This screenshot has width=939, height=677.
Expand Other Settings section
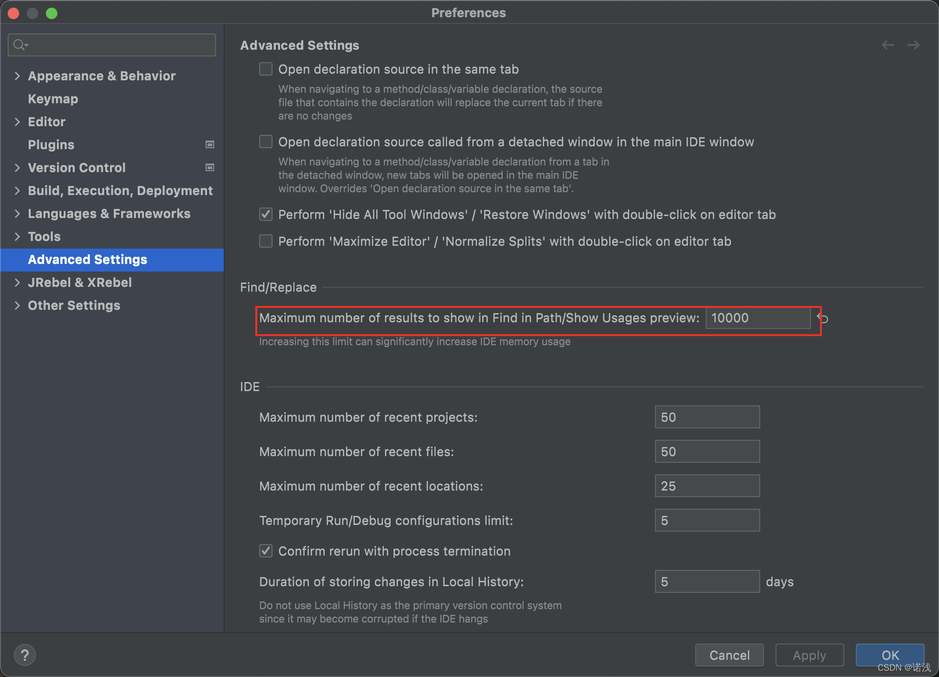tap(17, 305)
